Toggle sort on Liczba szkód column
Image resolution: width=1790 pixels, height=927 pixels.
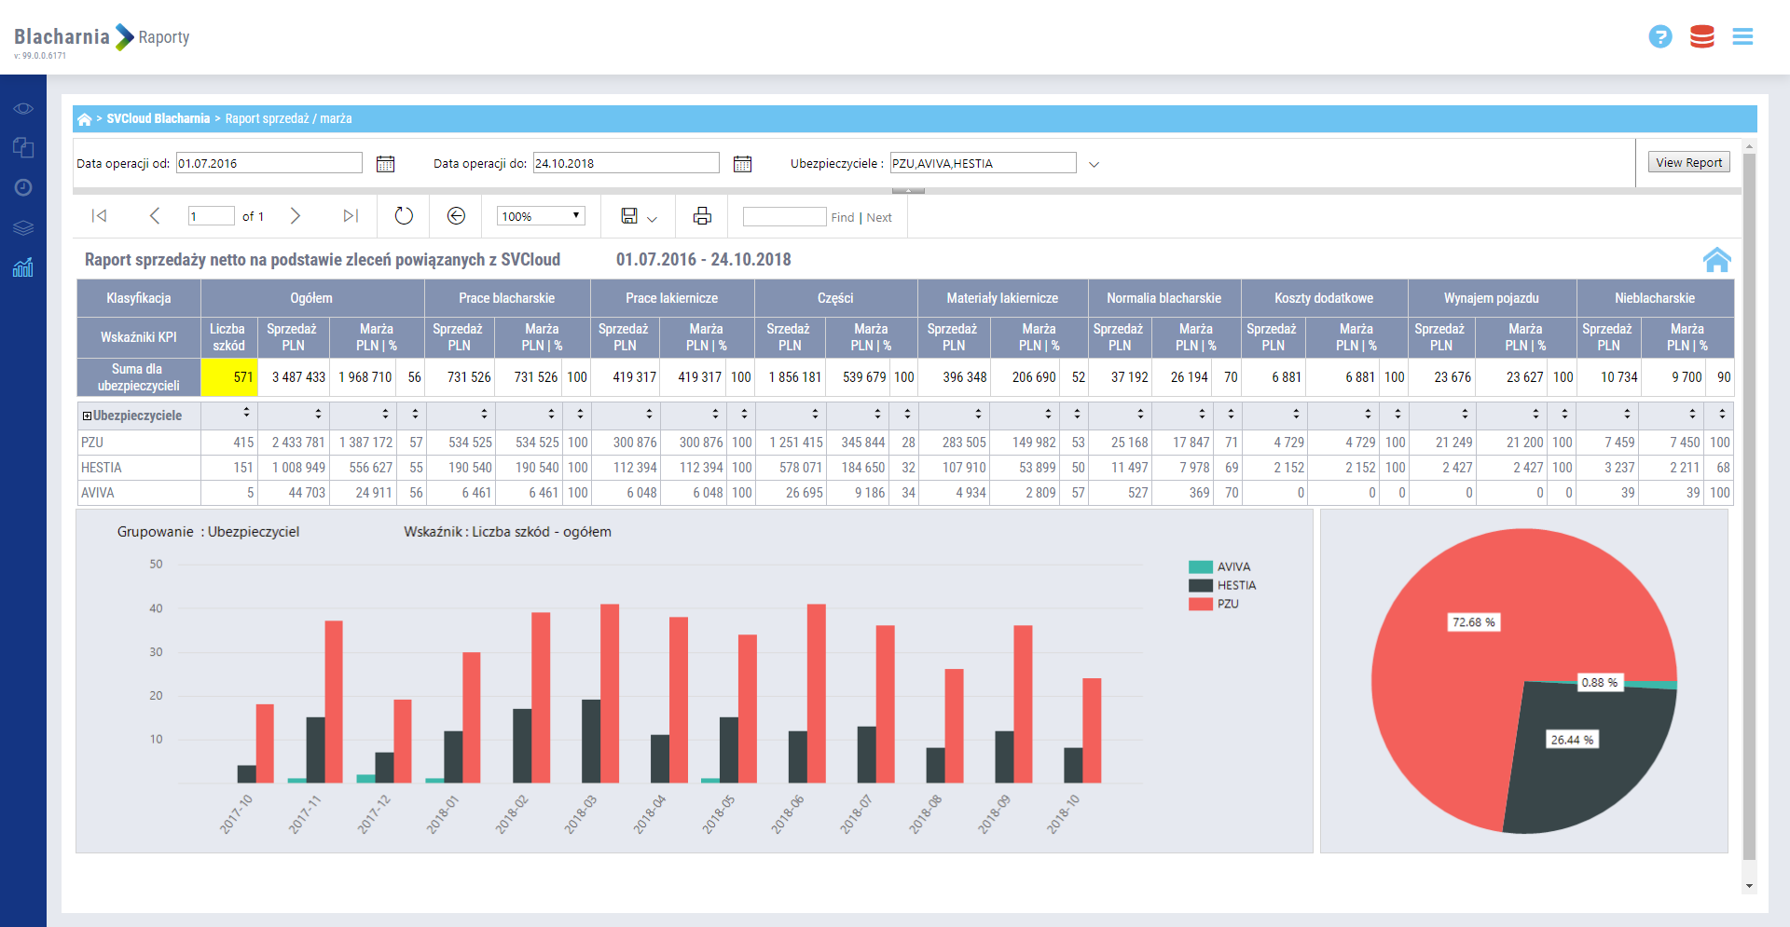click(246, 412)
